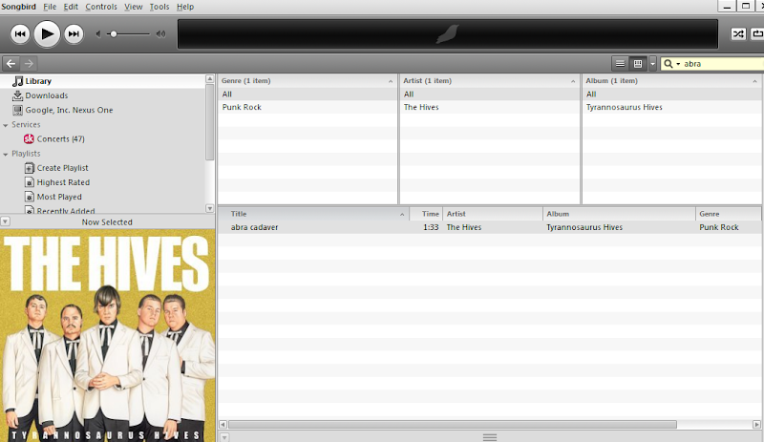The height and width of the screenshot is (442, 764).
Task: Click the Most Played smart playlist icon
Action: [30, 197]
